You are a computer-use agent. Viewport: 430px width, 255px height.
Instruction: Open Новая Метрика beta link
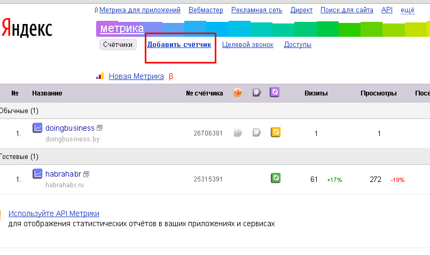[136, 76]
